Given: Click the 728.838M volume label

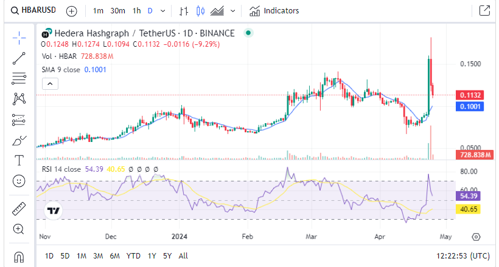Looking at the screenshot, I should click(x=475, y=155).
